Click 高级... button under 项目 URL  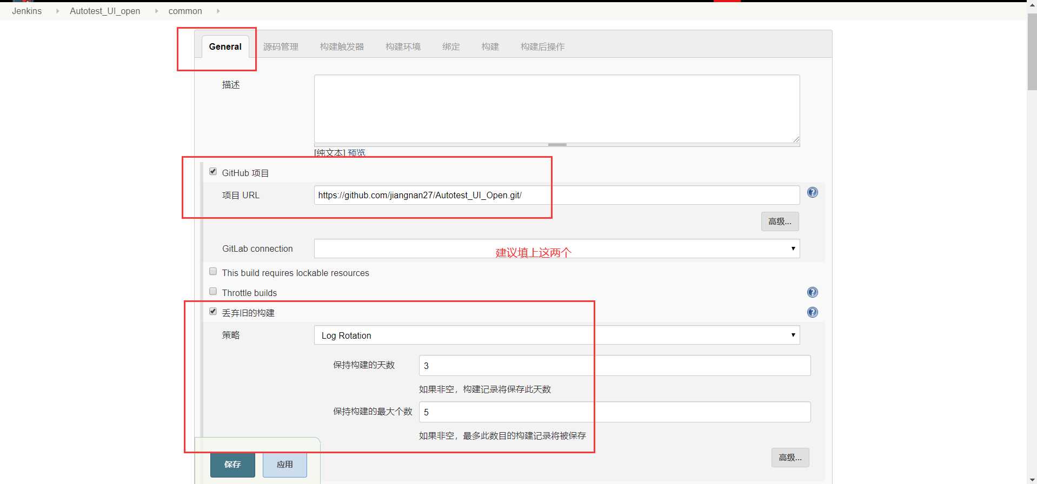780,221
